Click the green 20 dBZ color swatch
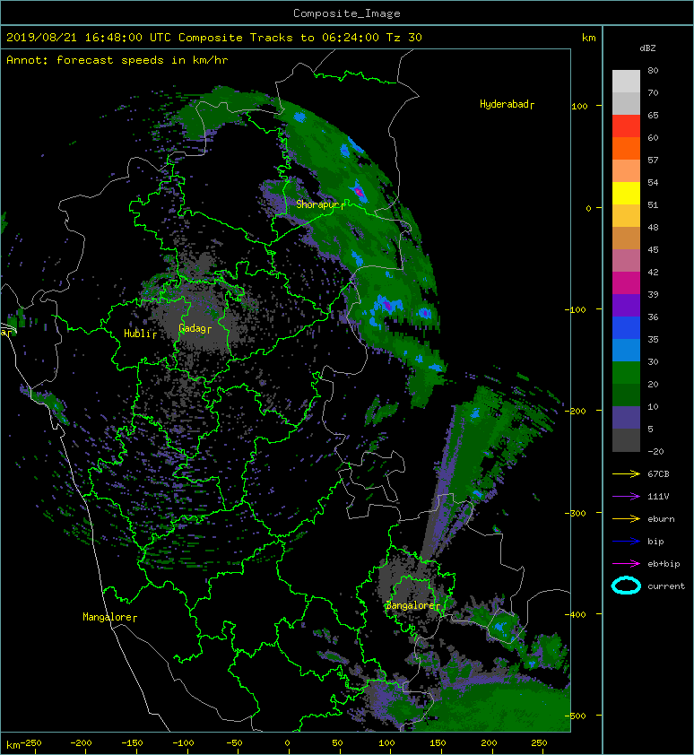694x755 pixels. click(626, 373)
